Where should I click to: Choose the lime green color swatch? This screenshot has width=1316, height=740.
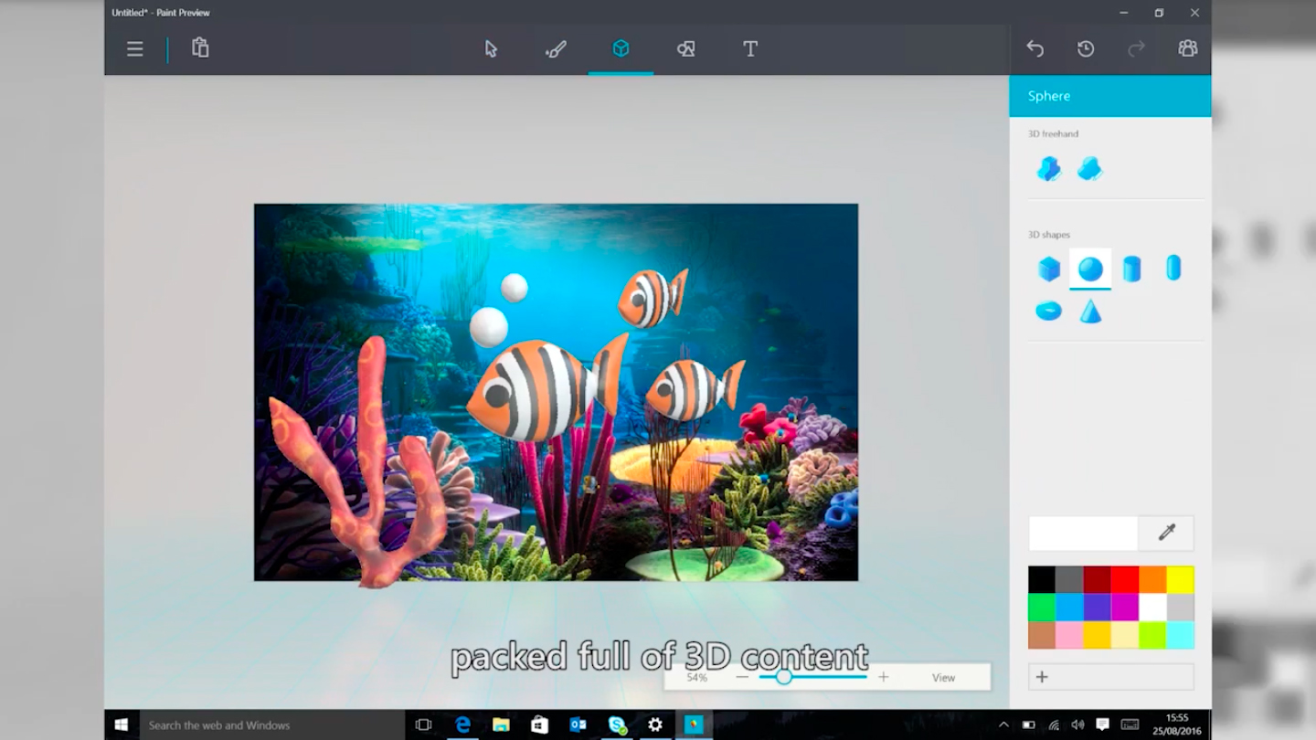coord(1152,635)
